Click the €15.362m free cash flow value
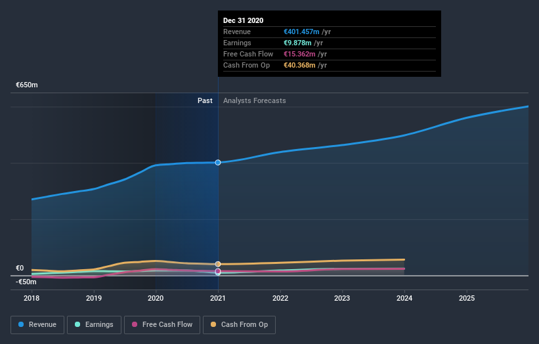 (x=299, y=54)
